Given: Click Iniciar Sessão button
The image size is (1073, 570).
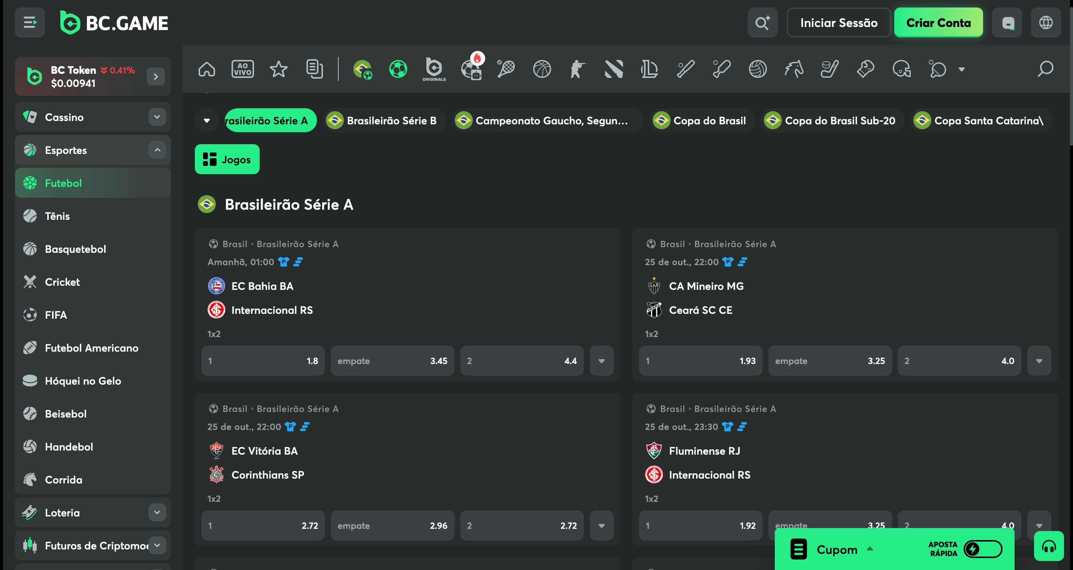Looking at the screenshot, I should [x=838, y=22].
